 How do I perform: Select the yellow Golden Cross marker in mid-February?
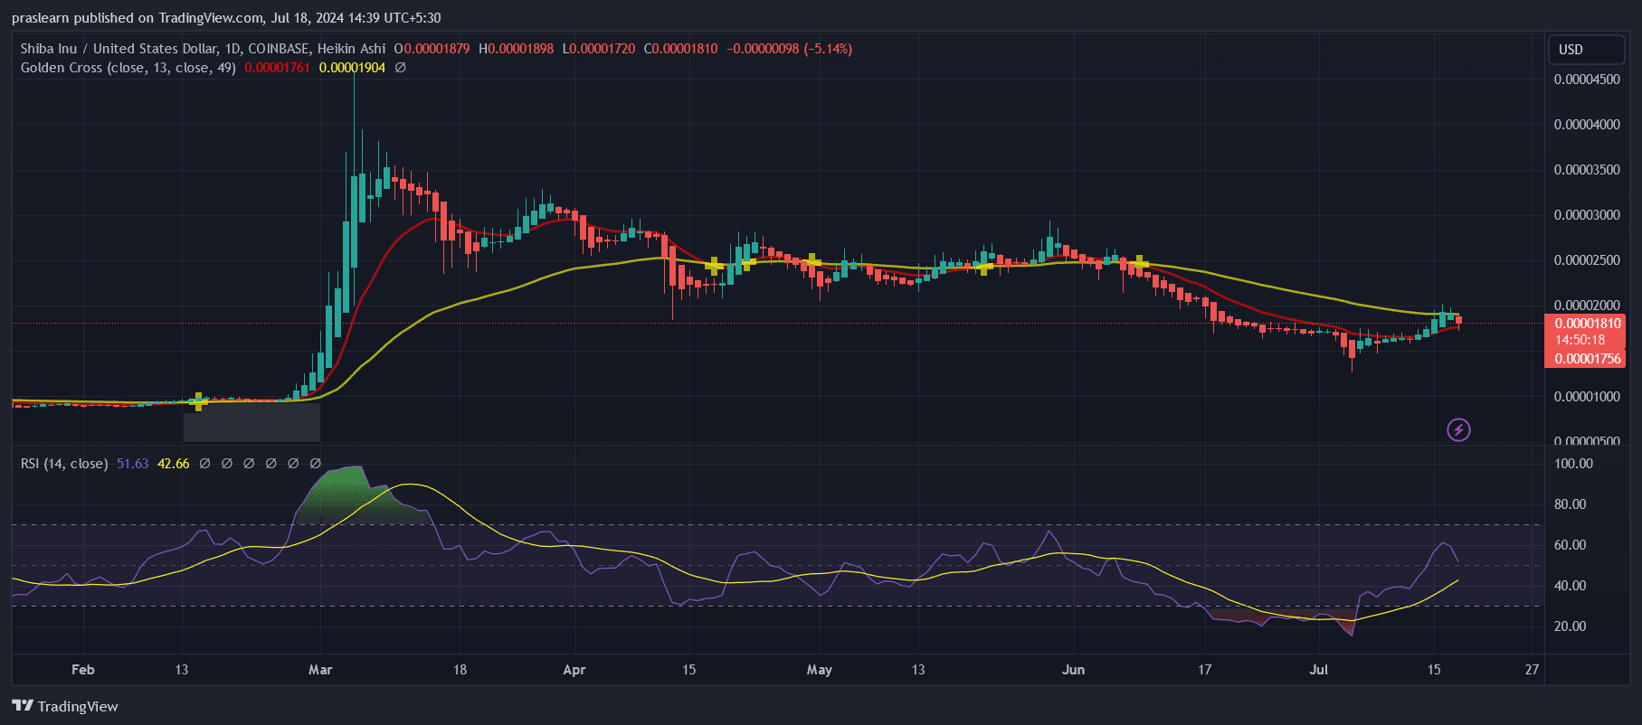[x=199, y=401]
